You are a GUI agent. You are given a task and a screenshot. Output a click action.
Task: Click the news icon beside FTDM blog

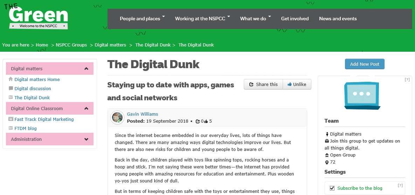pos(11,128)
